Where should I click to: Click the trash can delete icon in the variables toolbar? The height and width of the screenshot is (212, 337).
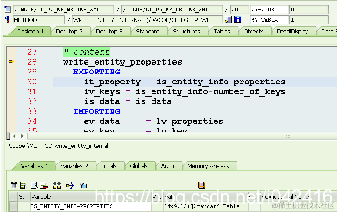[14, 185]
